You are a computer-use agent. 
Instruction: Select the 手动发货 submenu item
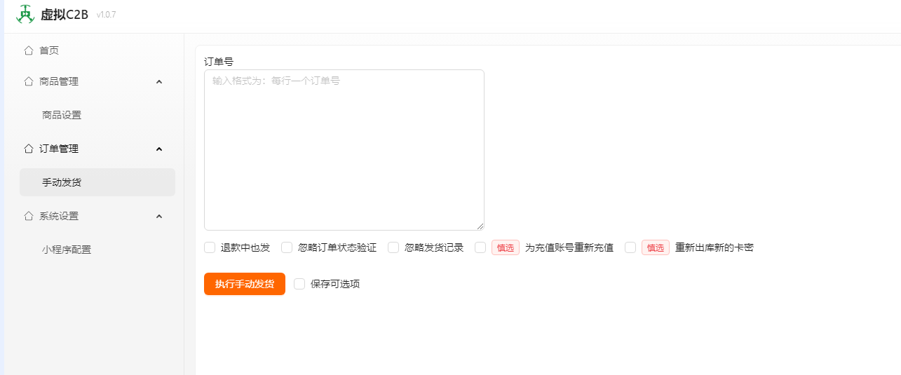(97, 182)
